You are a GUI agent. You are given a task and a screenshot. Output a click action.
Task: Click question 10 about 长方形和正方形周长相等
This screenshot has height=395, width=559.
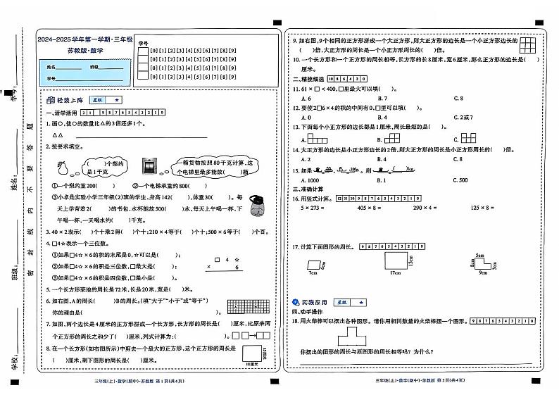pos(416,64)
